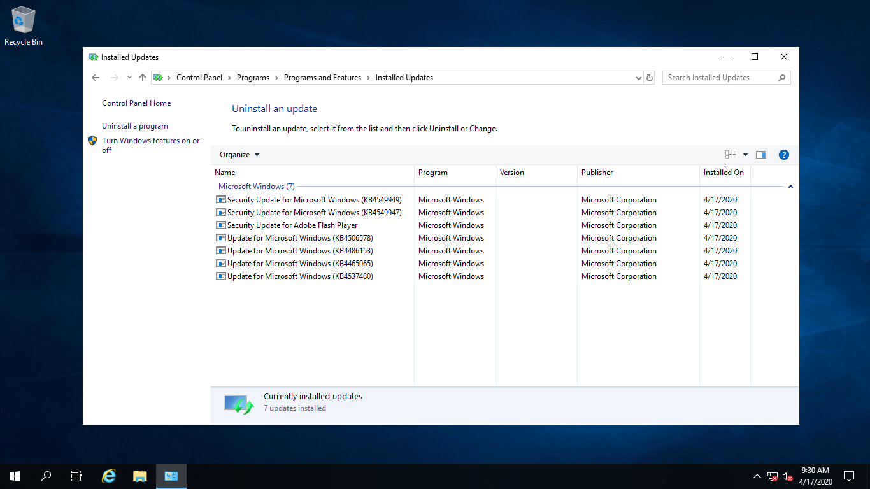
Task: Sort by the Installed On column header
Action: point(725,173)
